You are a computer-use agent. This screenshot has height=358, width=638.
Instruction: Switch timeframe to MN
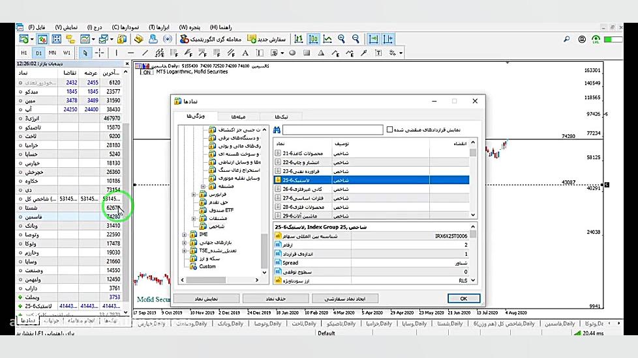[52, 53]
